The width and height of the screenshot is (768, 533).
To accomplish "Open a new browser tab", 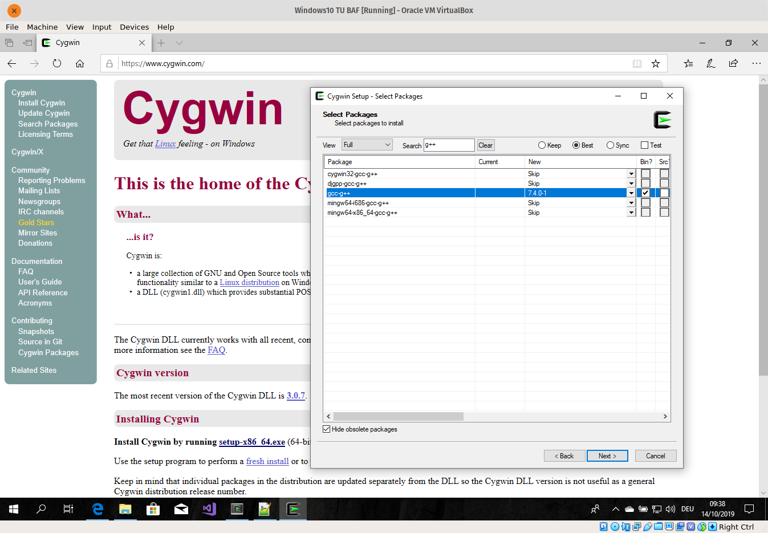I will 161,43.
